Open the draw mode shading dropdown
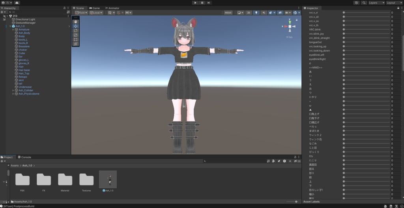The image size is (404, 208). tap(240, 13)
